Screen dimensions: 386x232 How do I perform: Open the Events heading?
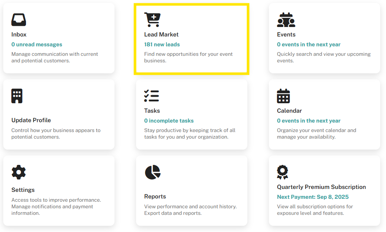coord(286,35)
